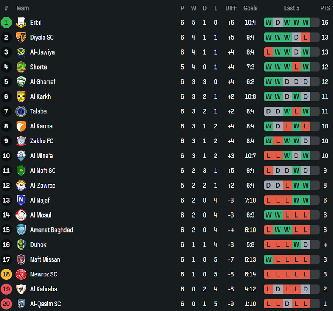Click the Talaba round blue logo
333x311 pixels.
[21, 111]
